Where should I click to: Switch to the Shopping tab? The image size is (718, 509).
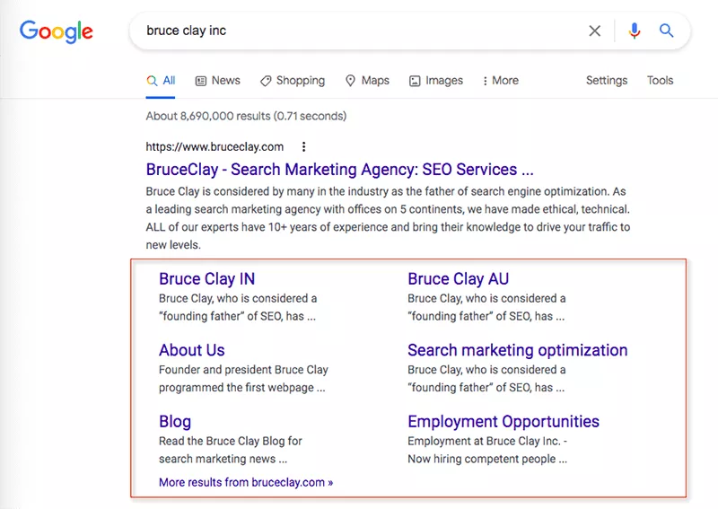(x=293, y=81)
